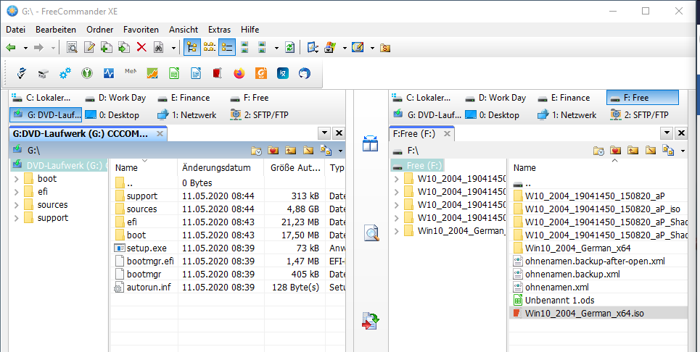Sort the left panel by Änderungsdatum column
700x352 pixels.
(221, 168)
